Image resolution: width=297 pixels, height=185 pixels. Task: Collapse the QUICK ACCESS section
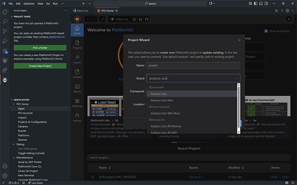pyautogui.click(x=12, y=100)
